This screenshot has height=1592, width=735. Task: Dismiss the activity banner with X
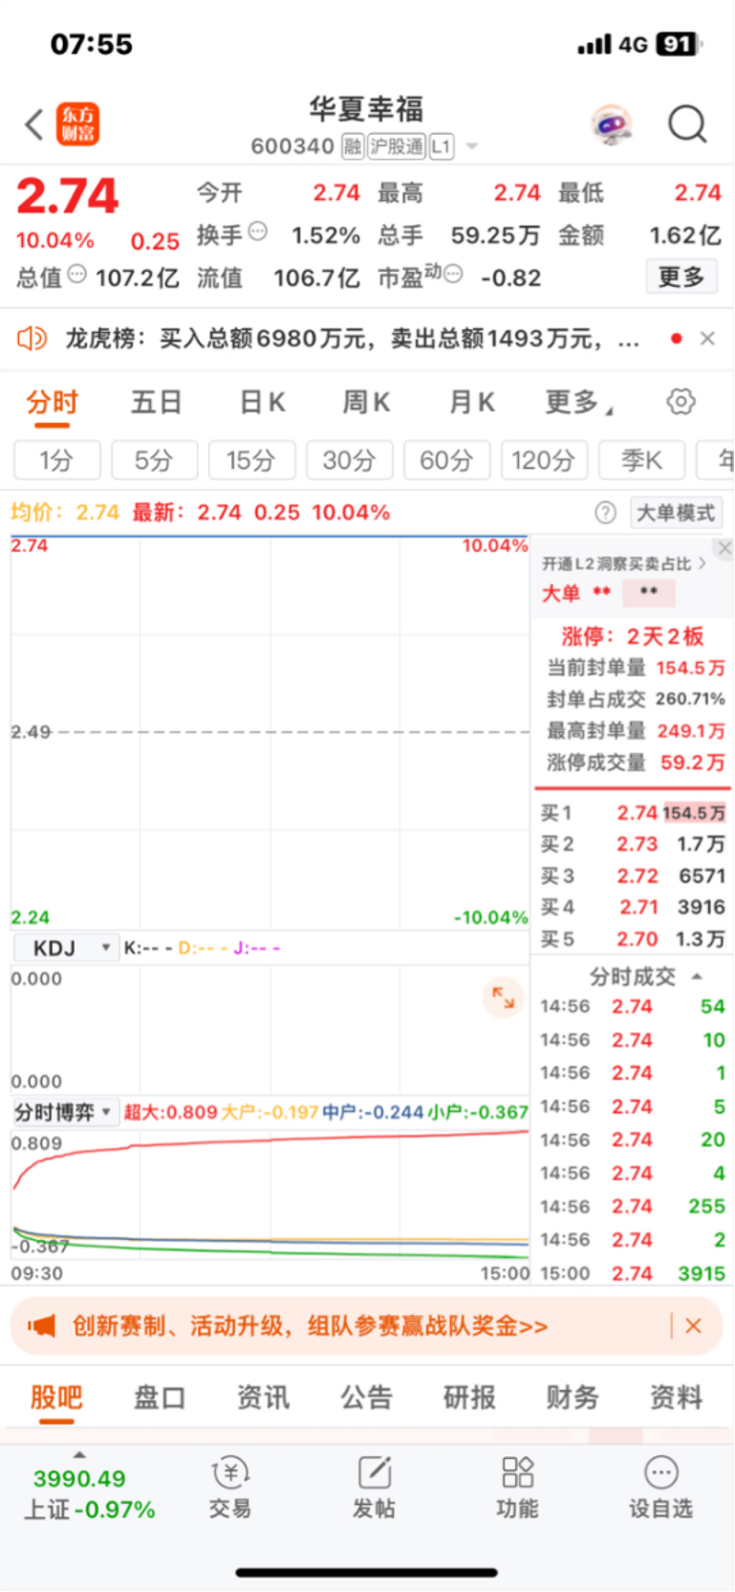pyautogui.click(x=694, y=1326)
